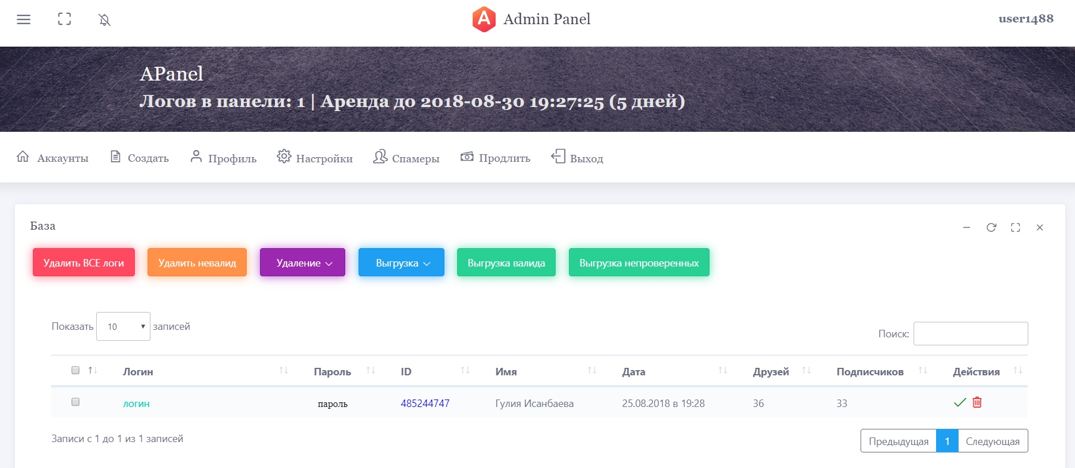Open the ID link 485244747
This screenshot has width=1075, height=468.
pos(425,404)
